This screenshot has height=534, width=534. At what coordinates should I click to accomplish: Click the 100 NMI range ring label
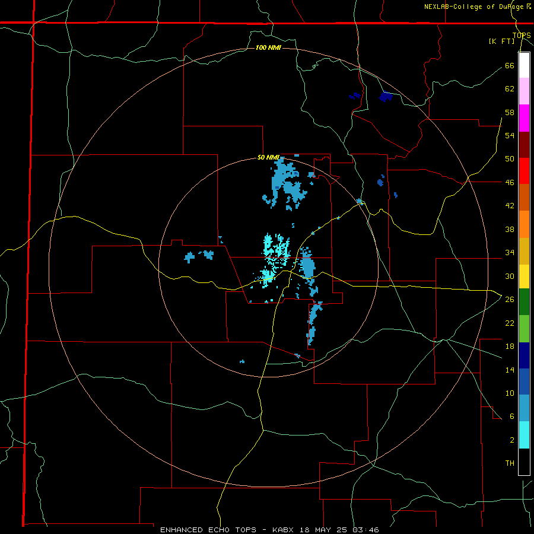pyautogui.click(x=268, y=47)
